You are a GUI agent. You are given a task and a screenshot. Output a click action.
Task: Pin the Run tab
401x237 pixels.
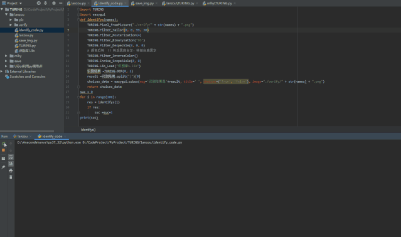tap(3, 167)
